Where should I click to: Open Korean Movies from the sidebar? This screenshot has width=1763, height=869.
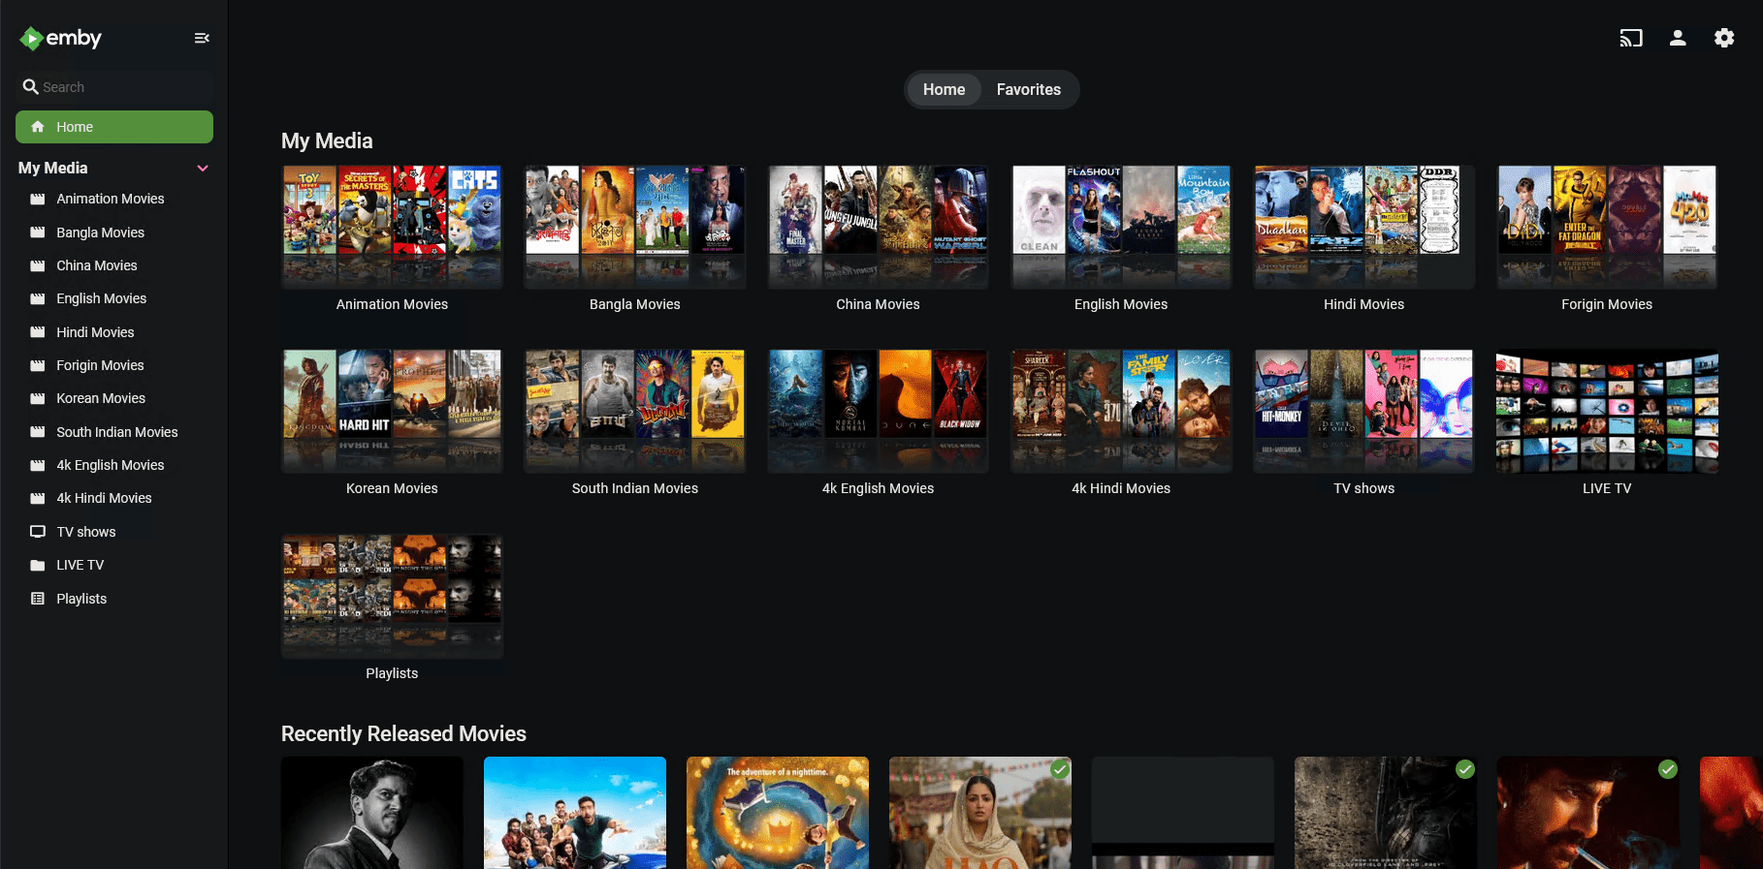[101, 398]
